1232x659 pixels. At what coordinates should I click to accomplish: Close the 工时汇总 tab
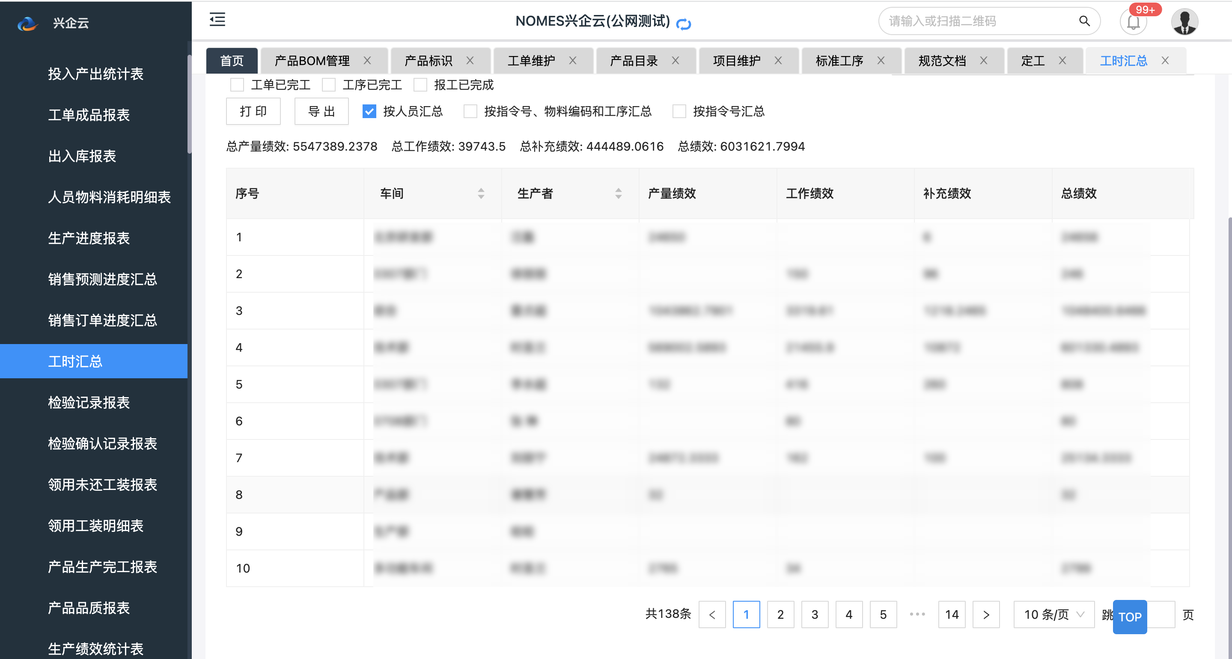pos(1165,60)
